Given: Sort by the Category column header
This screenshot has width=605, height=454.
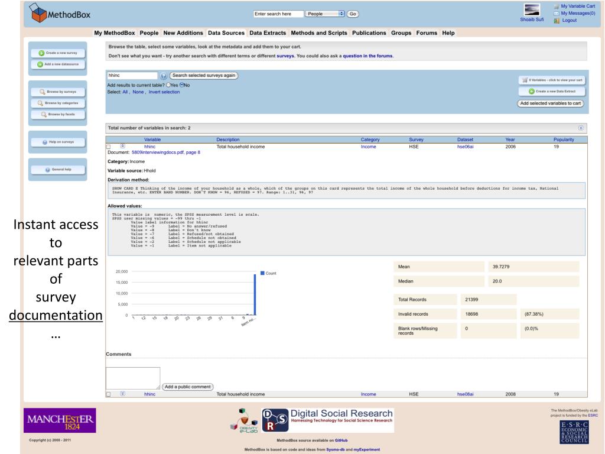Looking at the screenshot, I should (x=370, y=140).
